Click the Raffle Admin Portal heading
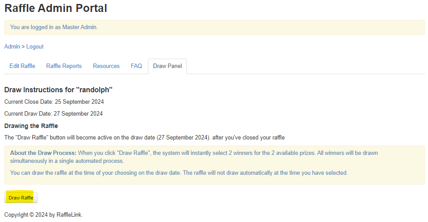Screen dimensions: 428x222 click(56, 8)
